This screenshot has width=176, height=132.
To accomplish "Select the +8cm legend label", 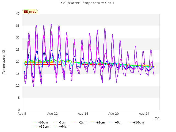I will [119, 122].
